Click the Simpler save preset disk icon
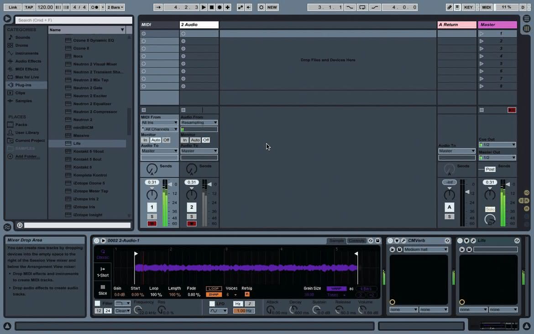The height and width of the screenshot is (334, 534). (x=378, y=241)
